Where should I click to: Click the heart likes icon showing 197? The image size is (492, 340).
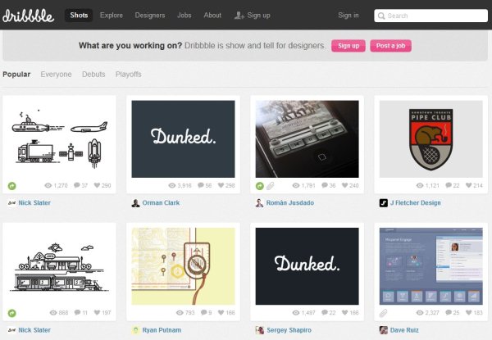pos(97,312)
